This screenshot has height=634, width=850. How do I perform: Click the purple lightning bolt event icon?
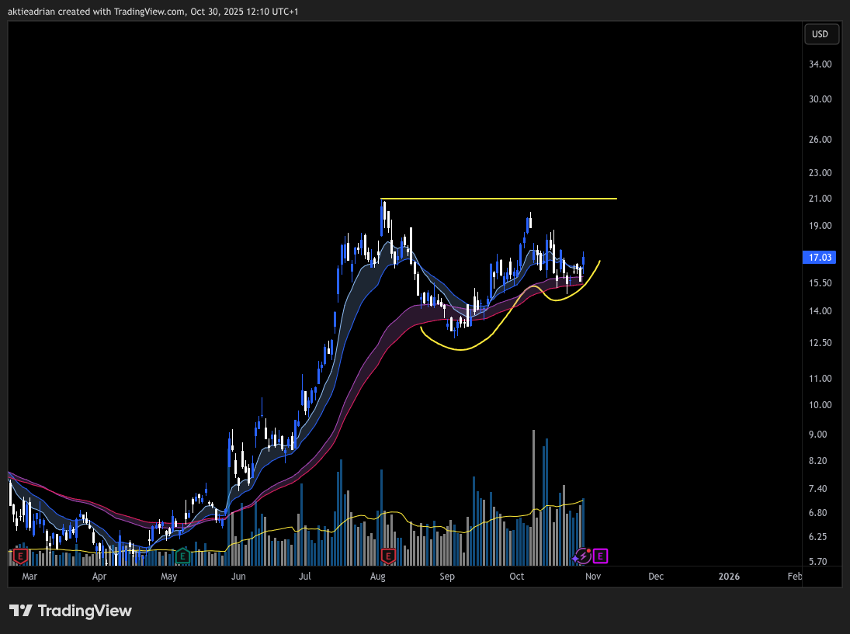[x=583, y=556]
